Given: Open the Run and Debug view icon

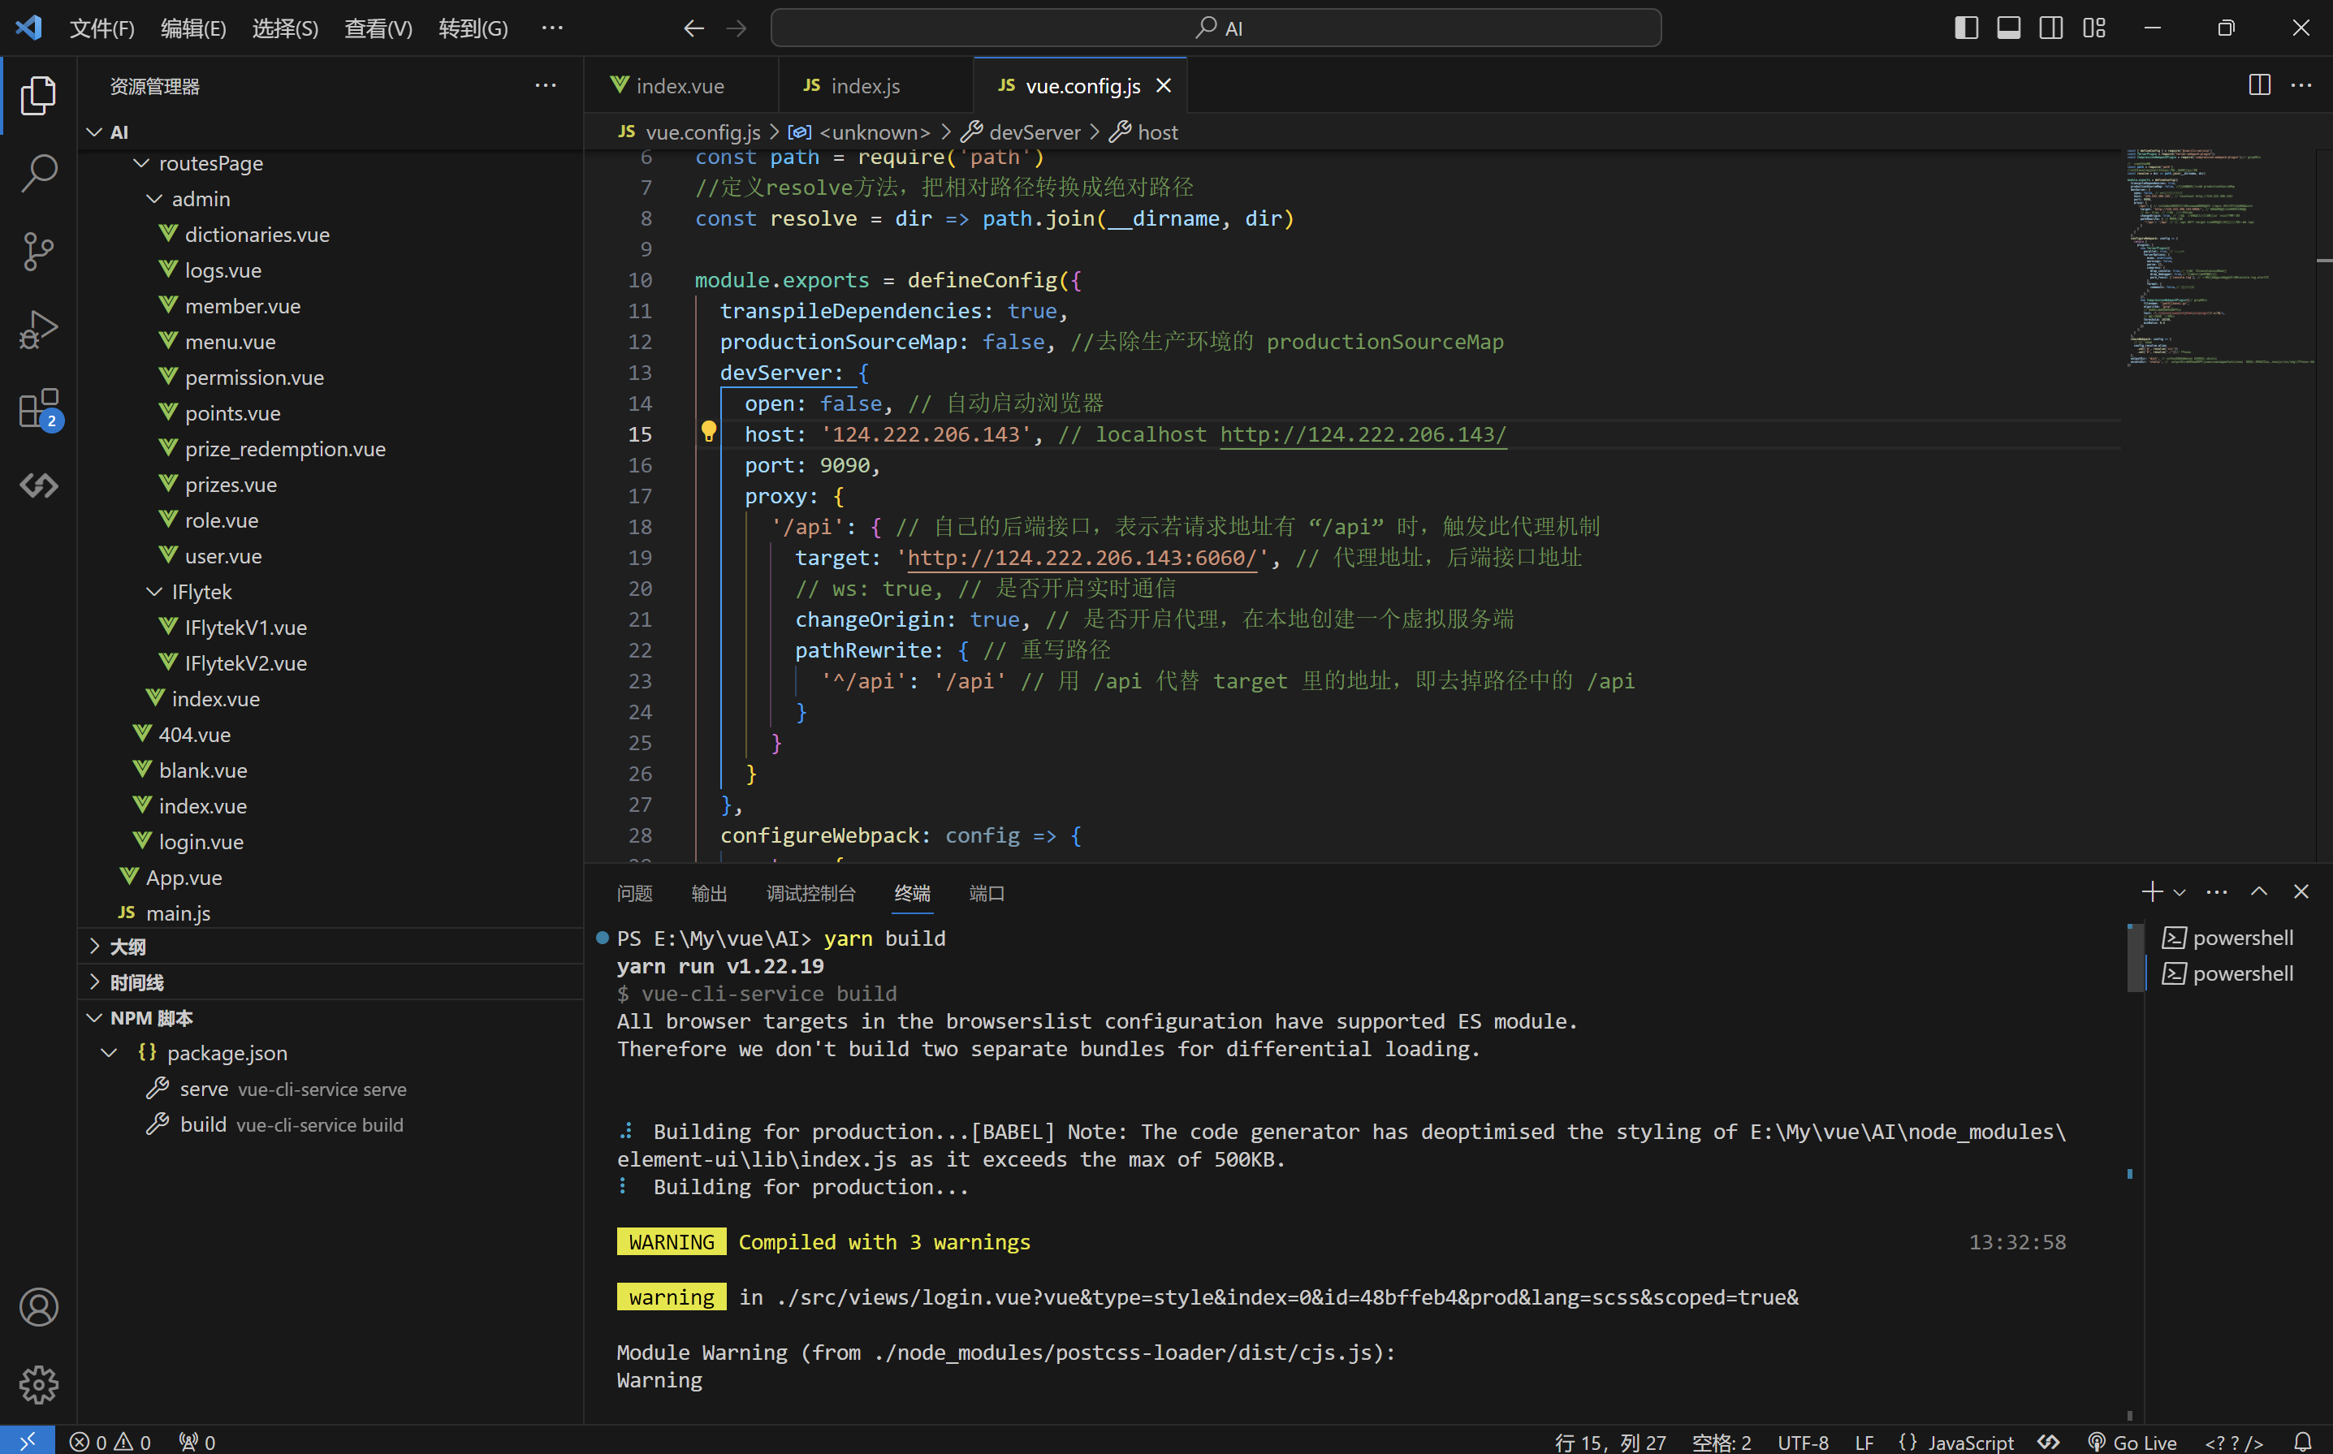Looking at the screenshot, I should [x=38, y=329].
